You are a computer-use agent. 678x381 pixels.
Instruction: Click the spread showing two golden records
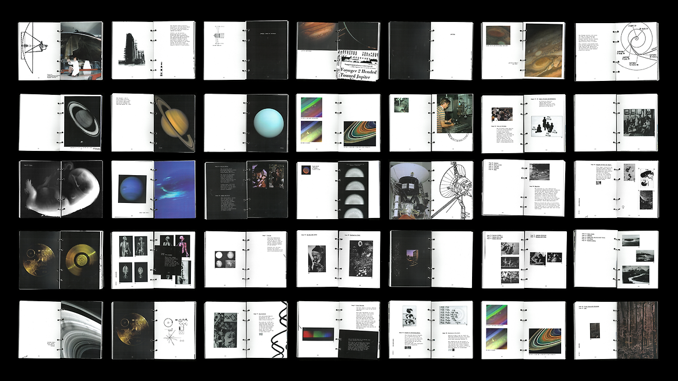[x=60, y=260]
